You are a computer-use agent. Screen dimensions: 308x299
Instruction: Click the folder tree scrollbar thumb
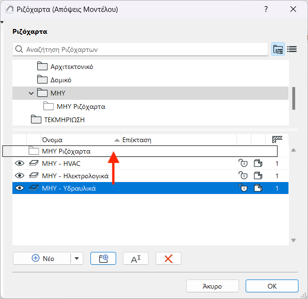point(294,98)
